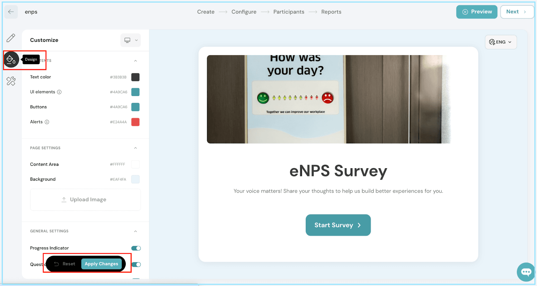The image size is (537, 286).
Task: Toggle the switch below Progress Indicator
Action: pos(136,265)
